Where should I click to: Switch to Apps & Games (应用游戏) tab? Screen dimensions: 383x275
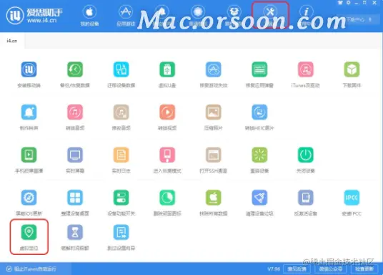click(x=126, y=16)
